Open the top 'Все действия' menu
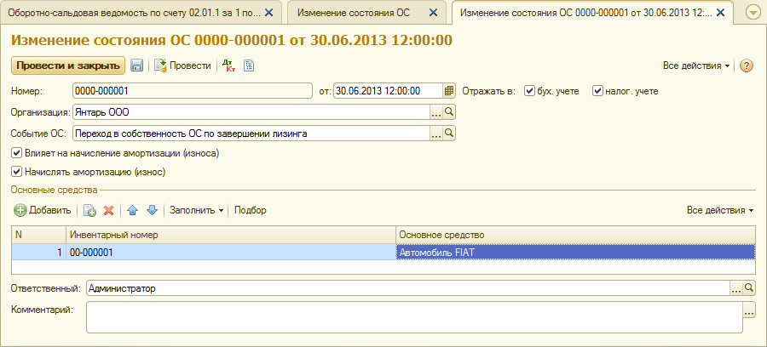Screen dimensions: 767x347 (x=696, y=65)
